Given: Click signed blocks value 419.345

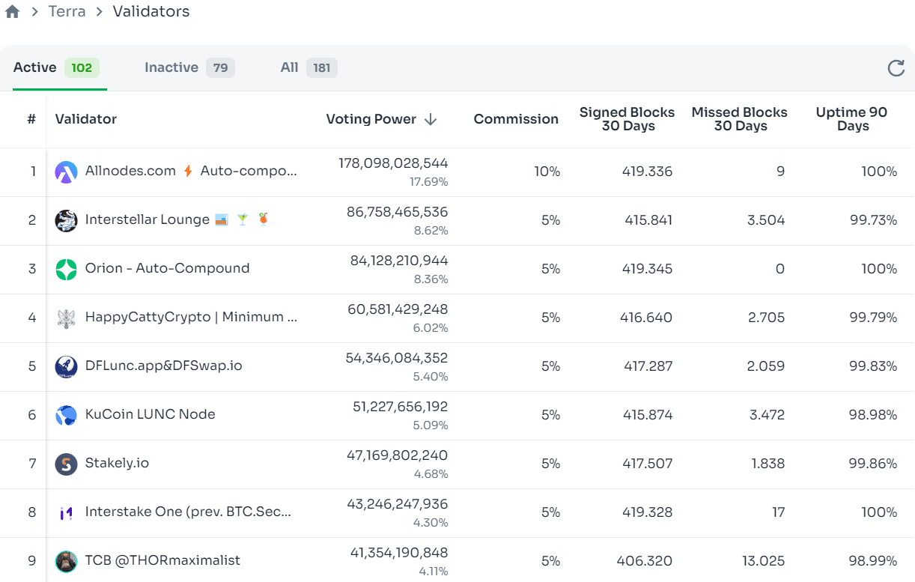Looking at the screenshot, I should pos(648,269).
